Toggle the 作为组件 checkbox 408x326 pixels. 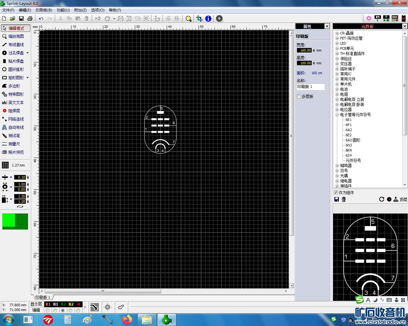point(336,193)
